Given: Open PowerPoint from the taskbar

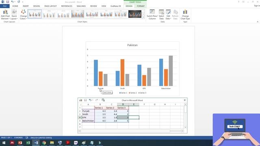Looking at the screenshot, I should pos(20,143).
